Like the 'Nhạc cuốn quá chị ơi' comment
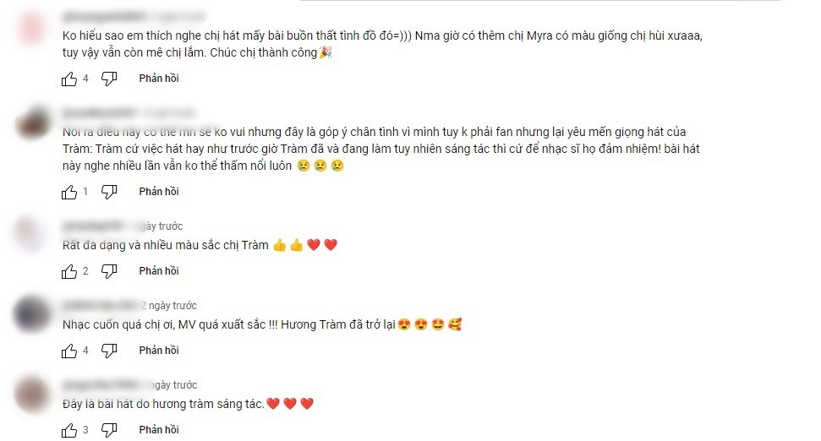The width and height of the screenshot is (821, 441). 69,351
